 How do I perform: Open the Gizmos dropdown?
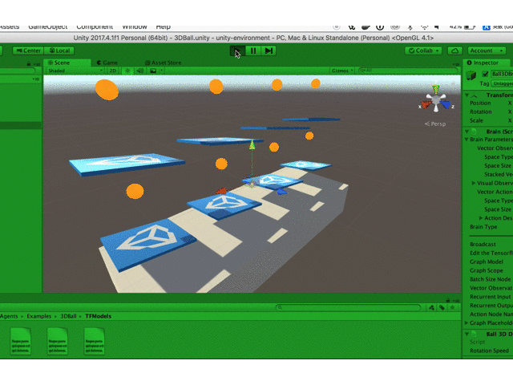(x=342, y=71)
